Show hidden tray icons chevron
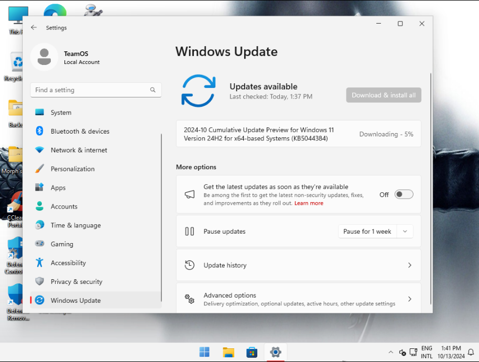The height and width of the screenshot is (362, 479). [391, 352]
